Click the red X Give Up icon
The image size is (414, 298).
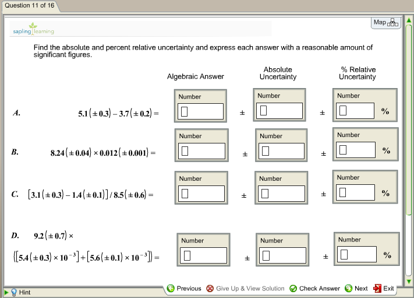210,288
